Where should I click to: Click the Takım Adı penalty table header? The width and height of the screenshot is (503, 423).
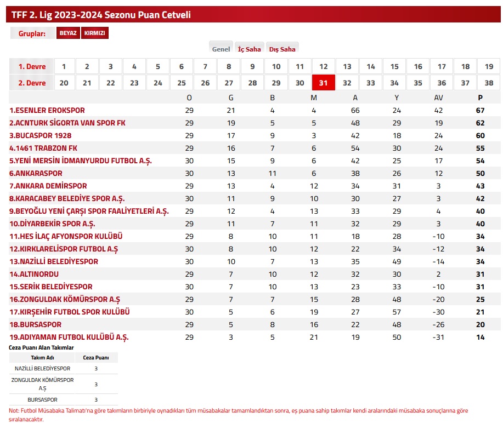coord(42,358)
